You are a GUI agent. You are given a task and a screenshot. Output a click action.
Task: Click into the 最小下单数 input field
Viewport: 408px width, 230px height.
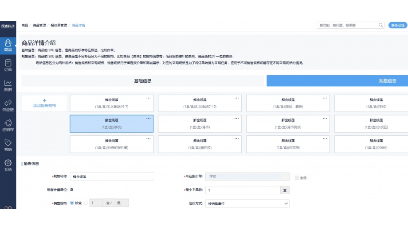tap(243, 190)
